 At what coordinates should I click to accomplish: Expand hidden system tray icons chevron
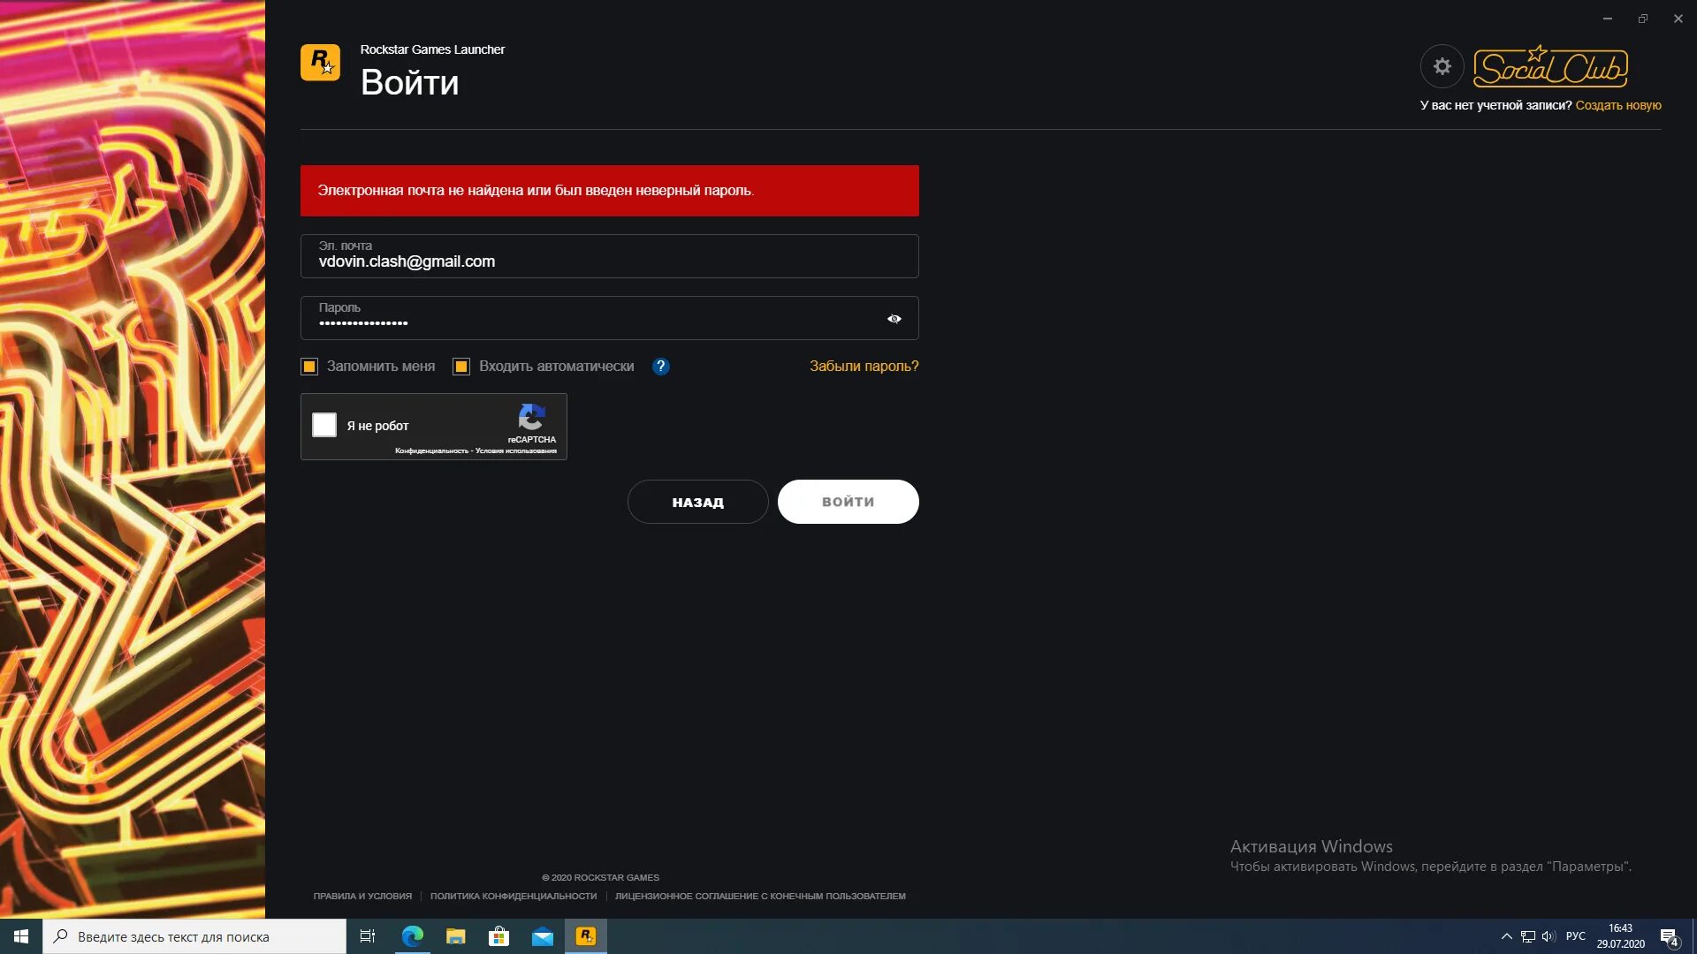[x=1506, y=936]
